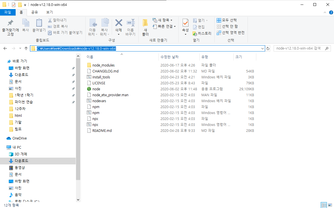
Task: Go up one folder level
Action: coord(26,48)
